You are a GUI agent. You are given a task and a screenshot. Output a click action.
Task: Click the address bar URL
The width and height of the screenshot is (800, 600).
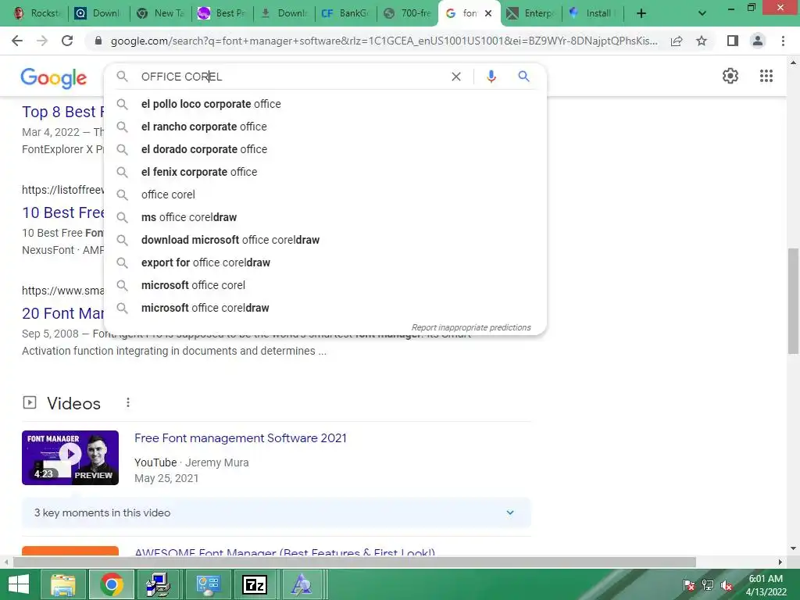[x=384, y=41]
